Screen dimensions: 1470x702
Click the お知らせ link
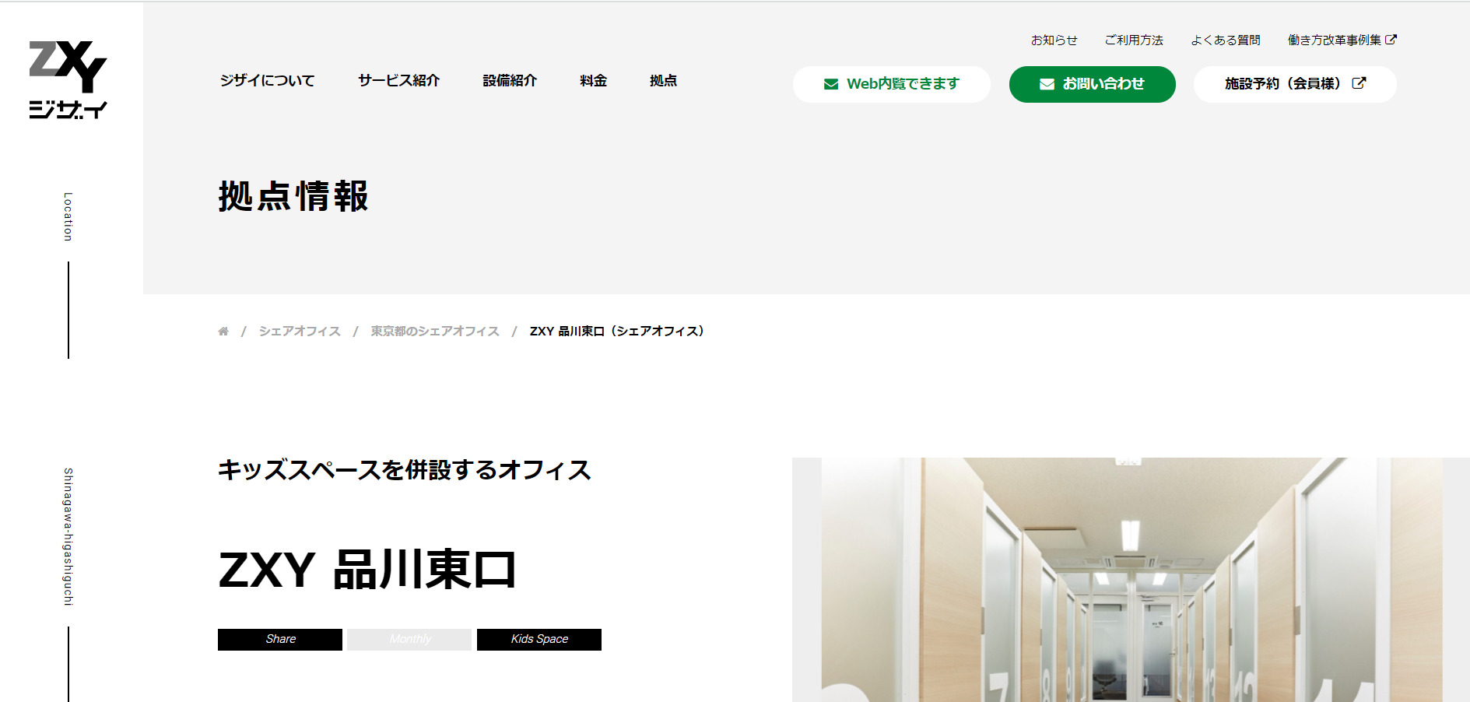[1054, 40]
